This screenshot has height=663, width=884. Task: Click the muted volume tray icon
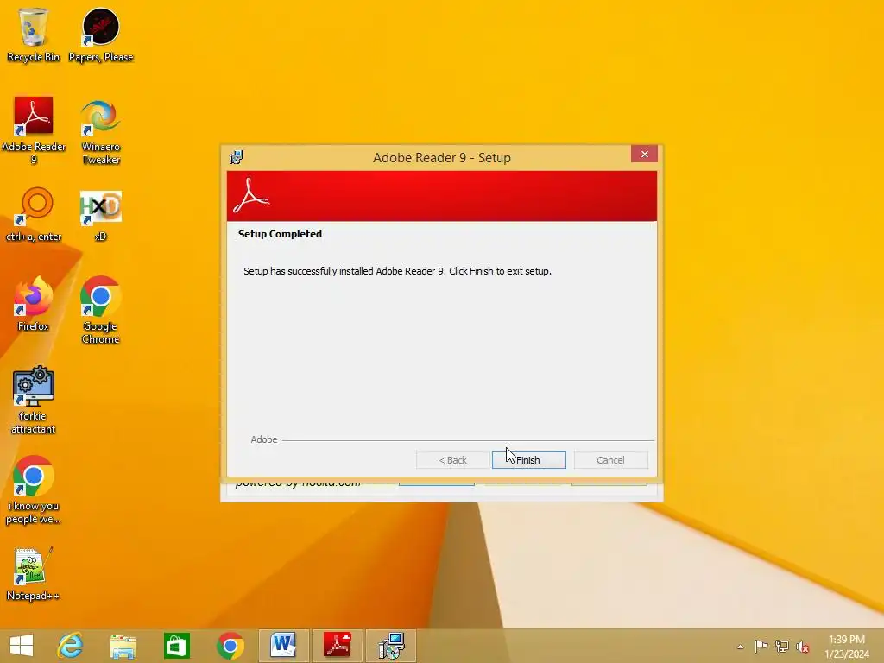[803, 646]
